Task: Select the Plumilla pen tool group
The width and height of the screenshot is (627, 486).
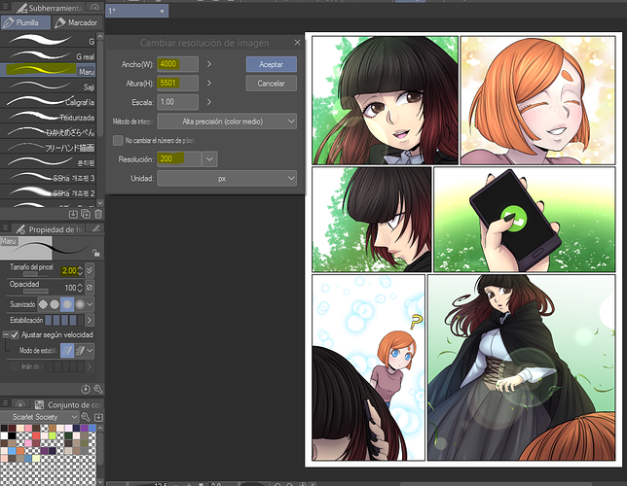Action: pos(26,21)
